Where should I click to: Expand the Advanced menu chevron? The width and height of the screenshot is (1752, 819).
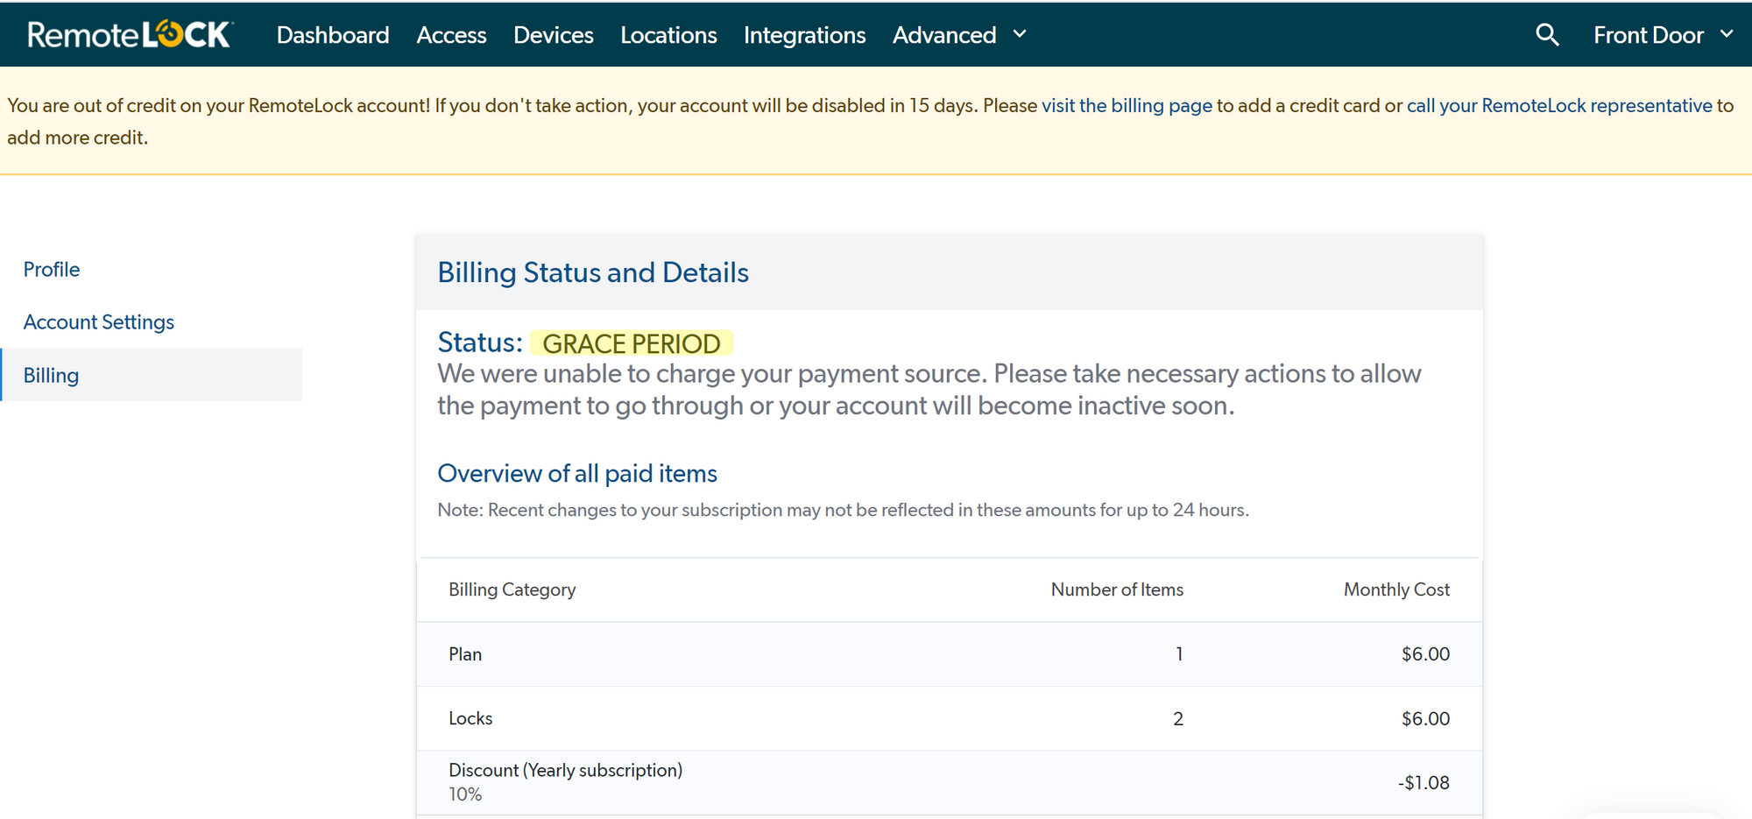1019,34
